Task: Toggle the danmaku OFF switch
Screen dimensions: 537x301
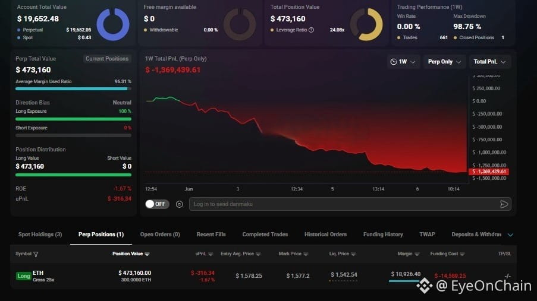Action: click(157, 204)
